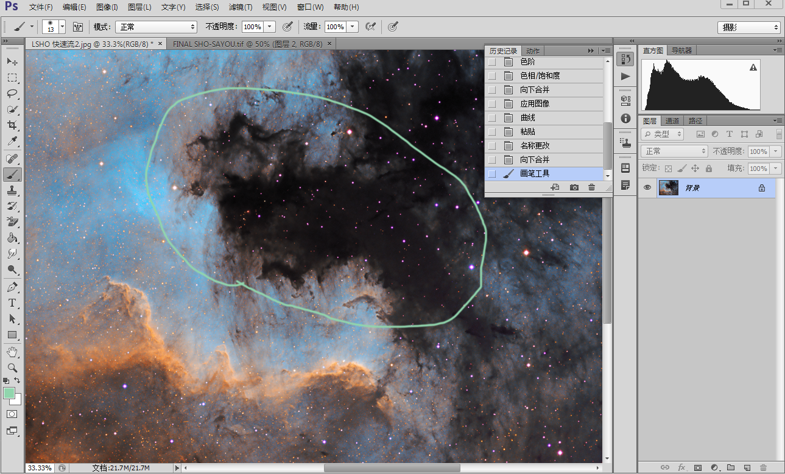This screenshot has height=474, width=785.
Task: Create new document from current history state
Action: (555, 187)
